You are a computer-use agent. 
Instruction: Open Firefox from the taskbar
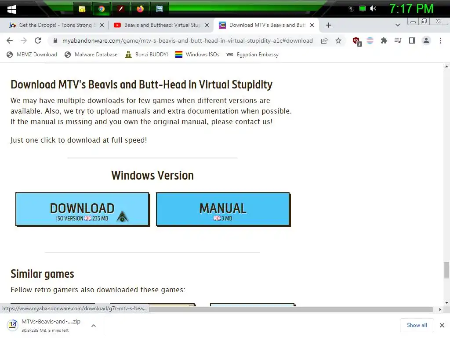pyautogui.click(x=140, y=9)
